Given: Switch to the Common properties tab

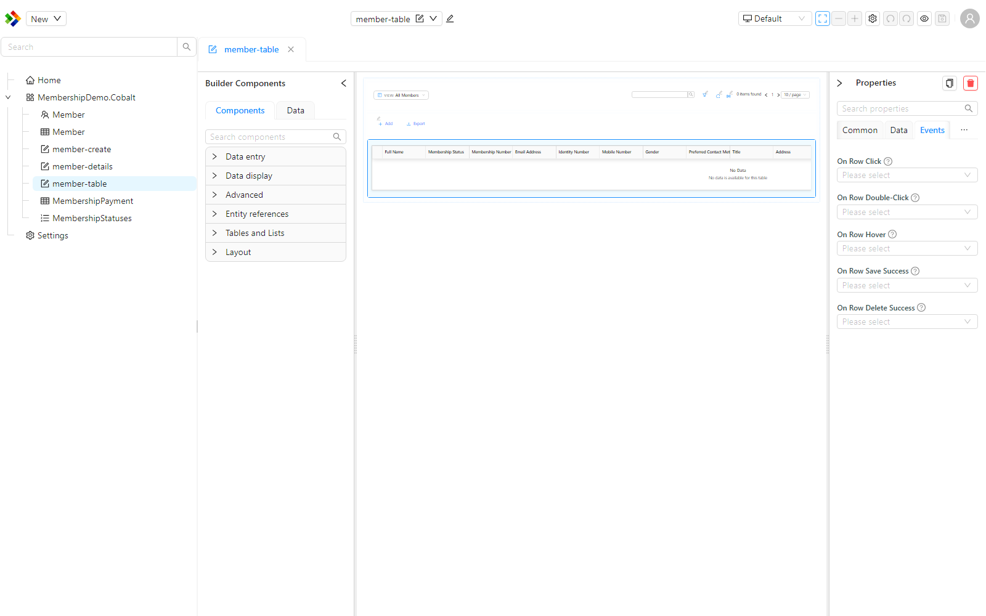Looking at the screenshot, I should [860, 130].
